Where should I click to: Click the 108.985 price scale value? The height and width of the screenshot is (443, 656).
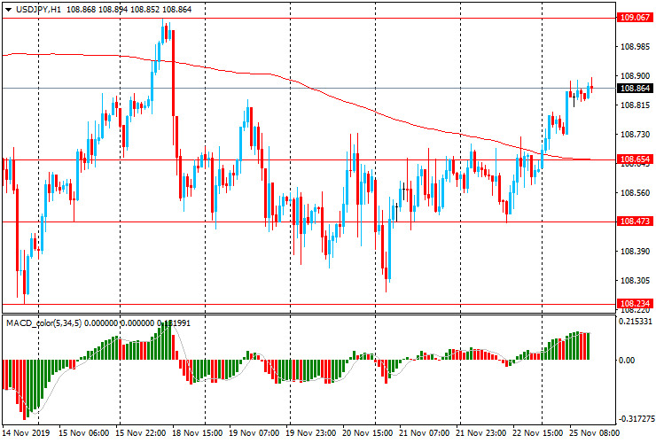coord(635,47)
